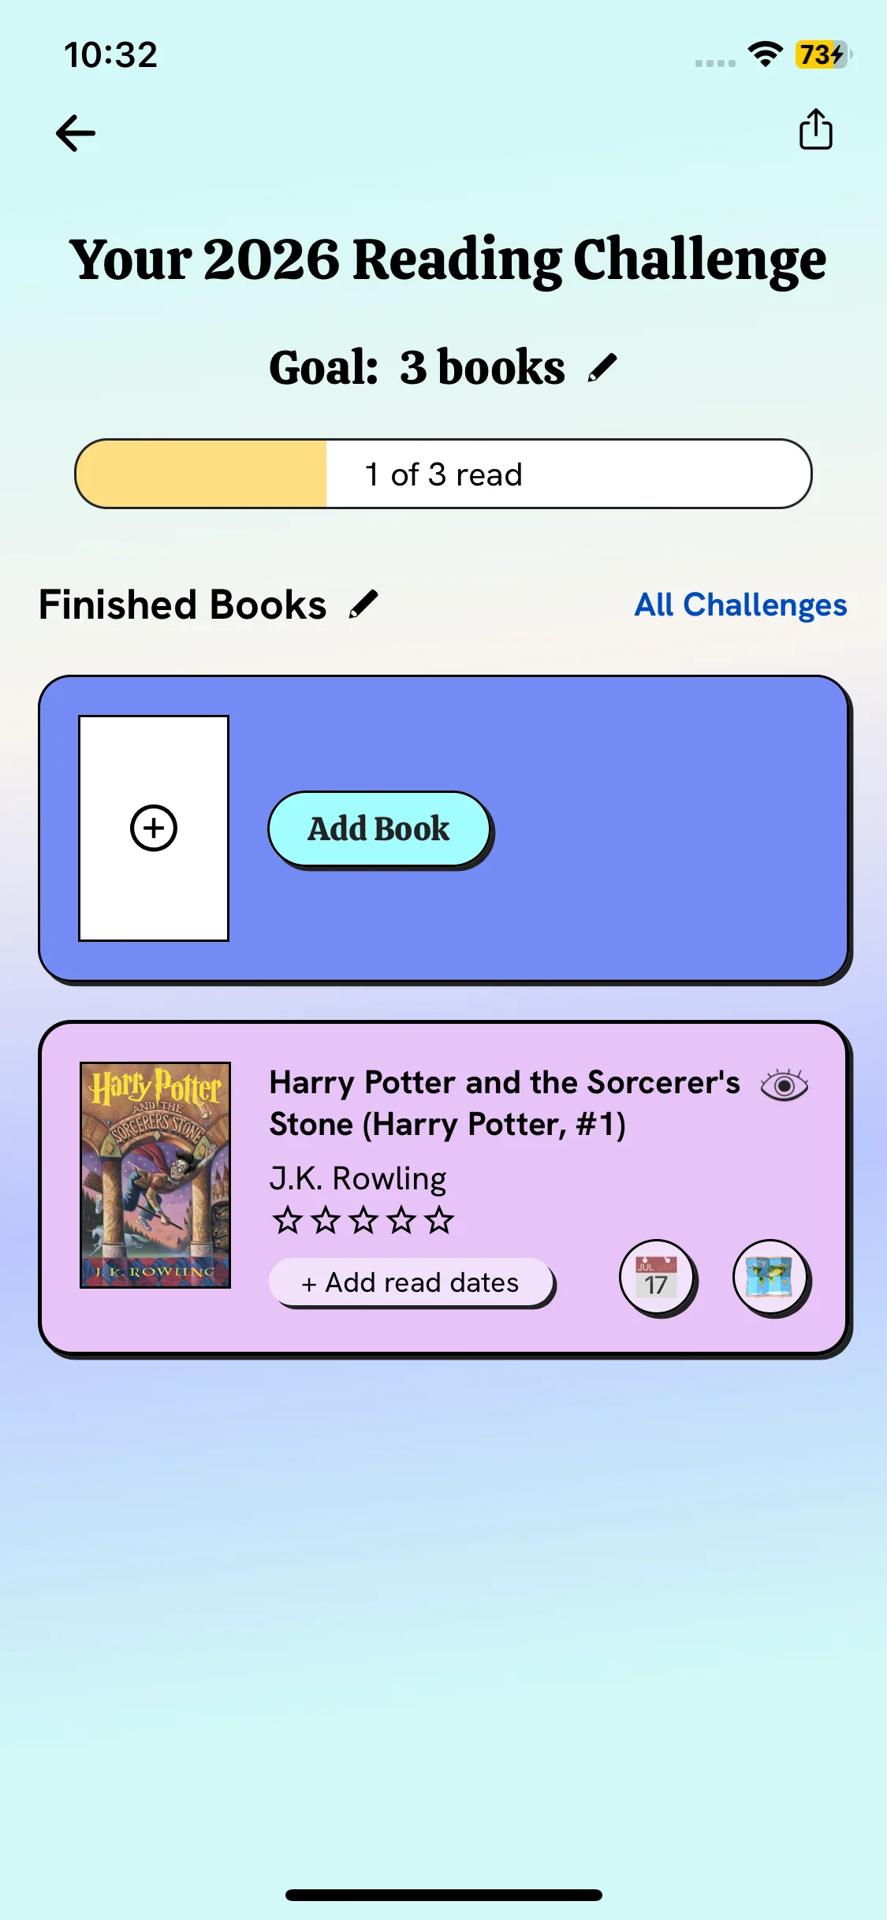Open the world map icon on book card

(770, 1277)
